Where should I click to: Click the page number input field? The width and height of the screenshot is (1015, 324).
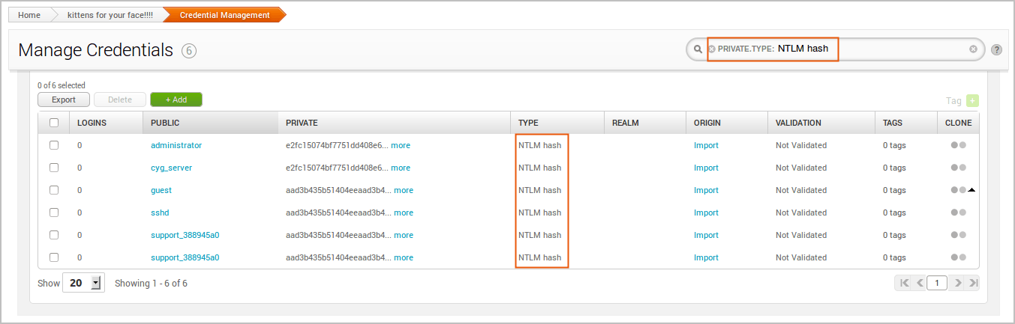[937, 283]
